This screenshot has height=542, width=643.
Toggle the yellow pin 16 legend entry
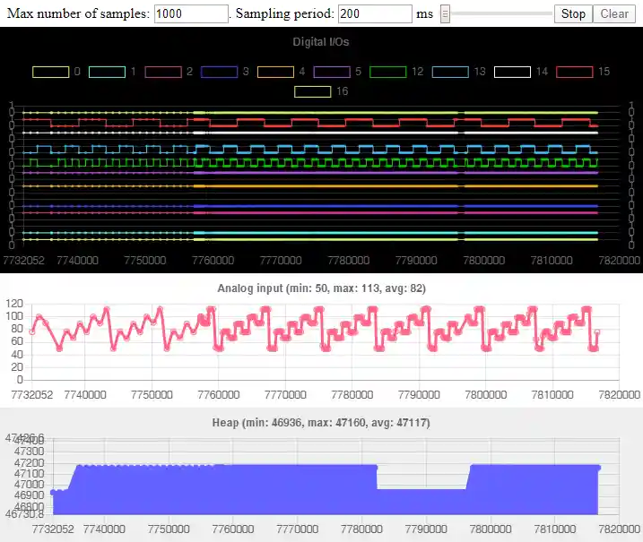(x=313, y=91)
